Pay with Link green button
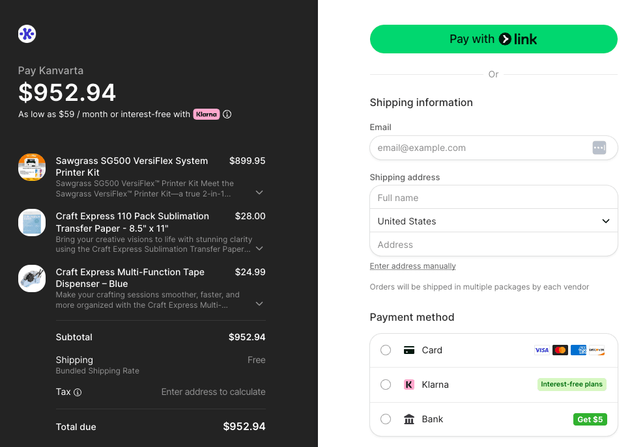This screenshot has width=630, height=447. point(493,39)
